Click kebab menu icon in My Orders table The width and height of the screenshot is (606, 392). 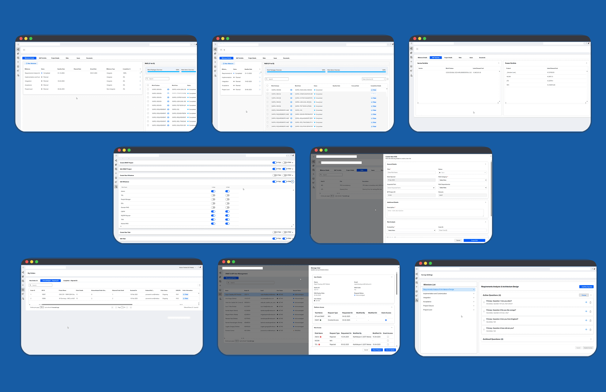tap(200, 285)
